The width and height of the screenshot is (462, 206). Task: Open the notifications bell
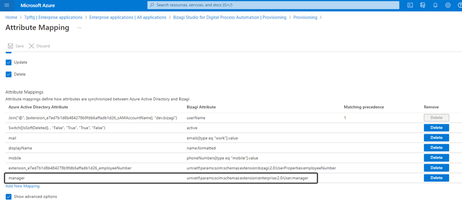436,5
